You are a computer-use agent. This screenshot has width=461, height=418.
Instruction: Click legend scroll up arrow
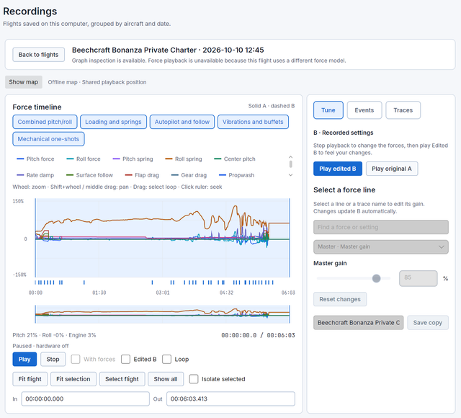click(290, 157)
